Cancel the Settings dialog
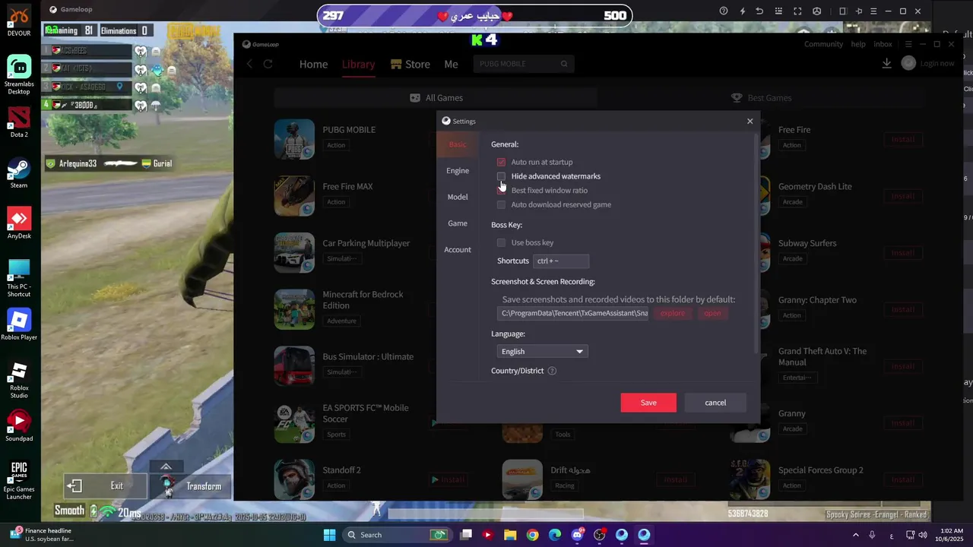This screenshot has width=973, height=547. pos(715,403)
